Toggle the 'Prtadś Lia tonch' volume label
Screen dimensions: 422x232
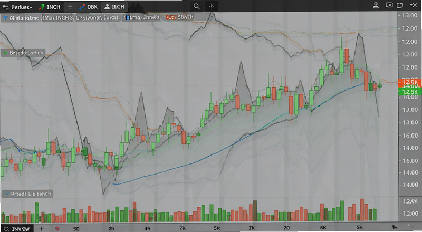[27, 194]
